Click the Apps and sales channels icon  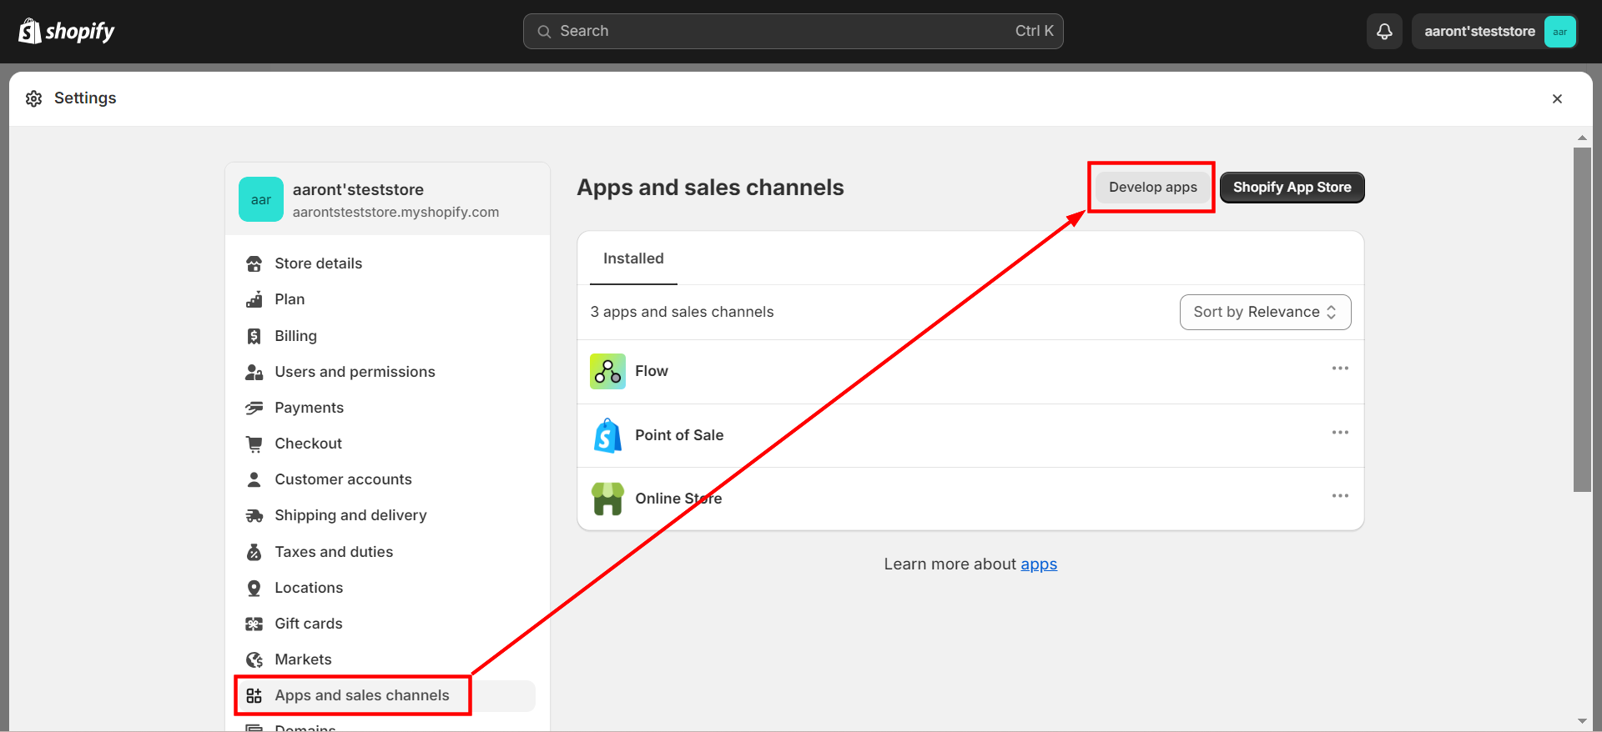(x=254, y=695)
